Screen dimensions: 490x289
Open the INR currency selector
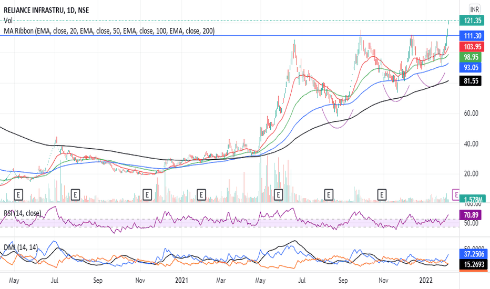click(x=474, y=9)
